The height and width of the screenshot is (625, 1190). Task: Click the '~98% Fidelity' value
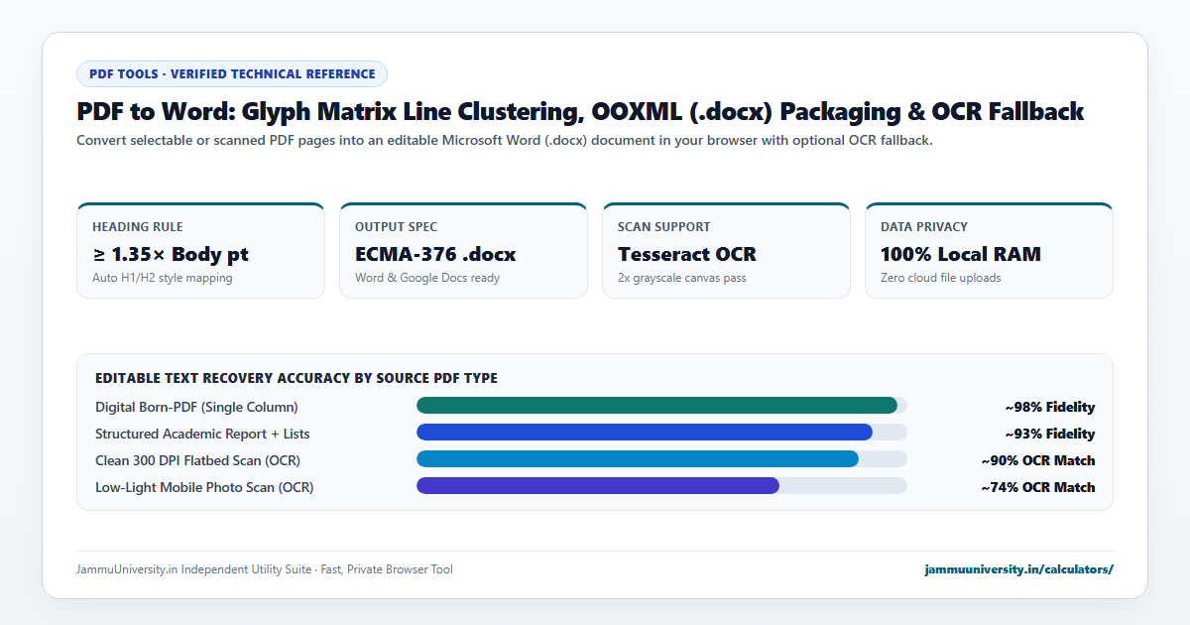(1050, 407)
